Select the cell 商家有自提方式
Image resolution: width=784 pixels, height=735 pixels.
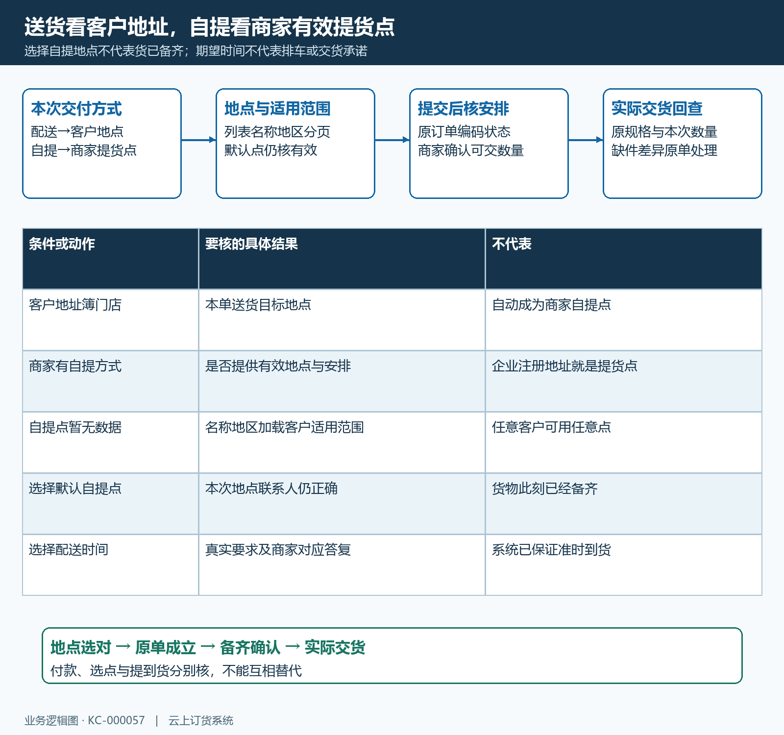tap(111, 381)
